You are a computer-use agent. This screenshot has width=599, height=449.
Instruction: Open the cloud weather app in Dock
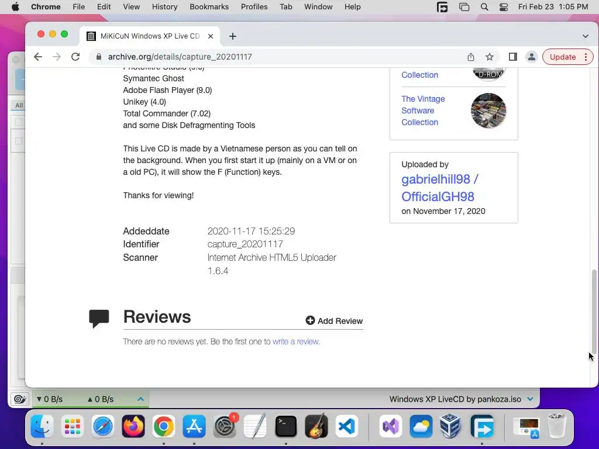(421, 426)
